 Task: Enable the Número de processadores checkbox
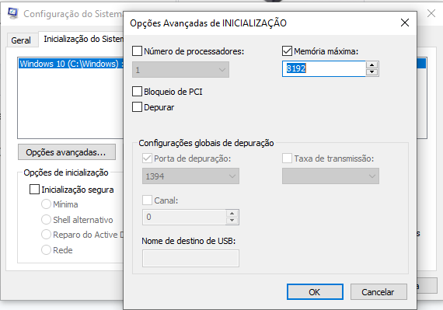click(138, 51)
